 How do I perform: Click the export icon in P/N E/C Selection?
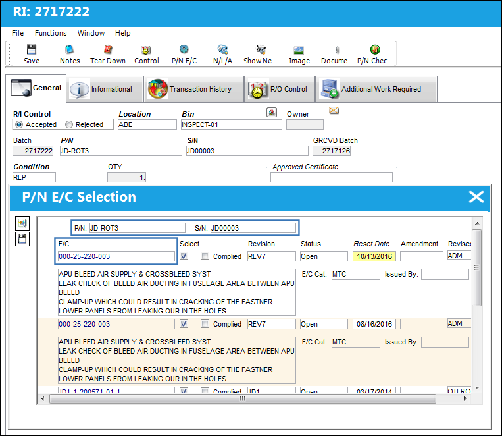(x=22, y=223)
